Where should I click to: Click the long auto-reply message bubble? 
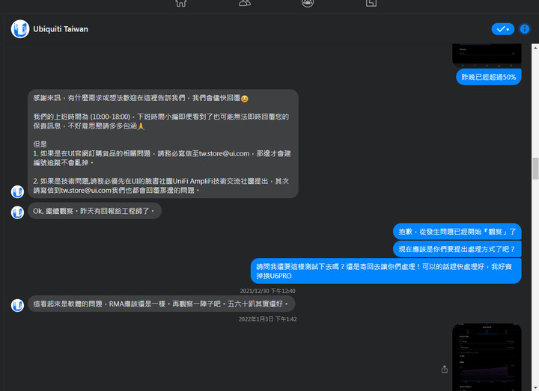163,144
